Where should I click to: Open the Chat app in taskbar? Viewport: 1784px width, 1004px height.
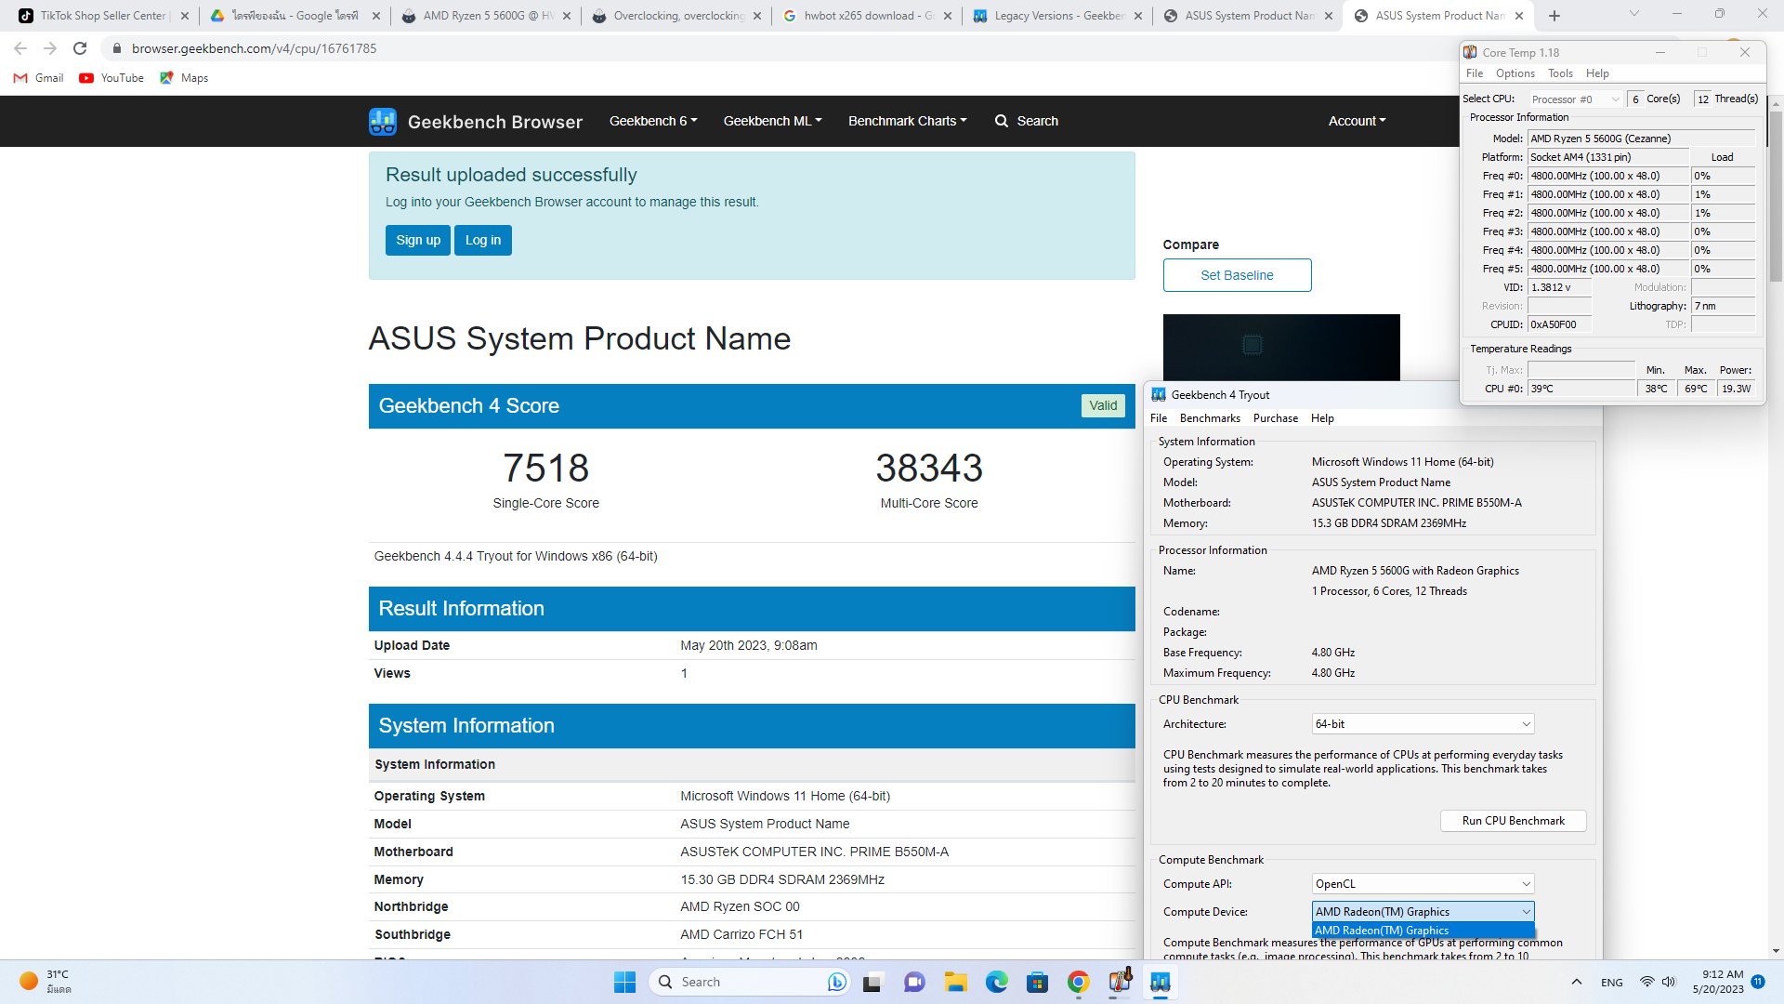915,982
